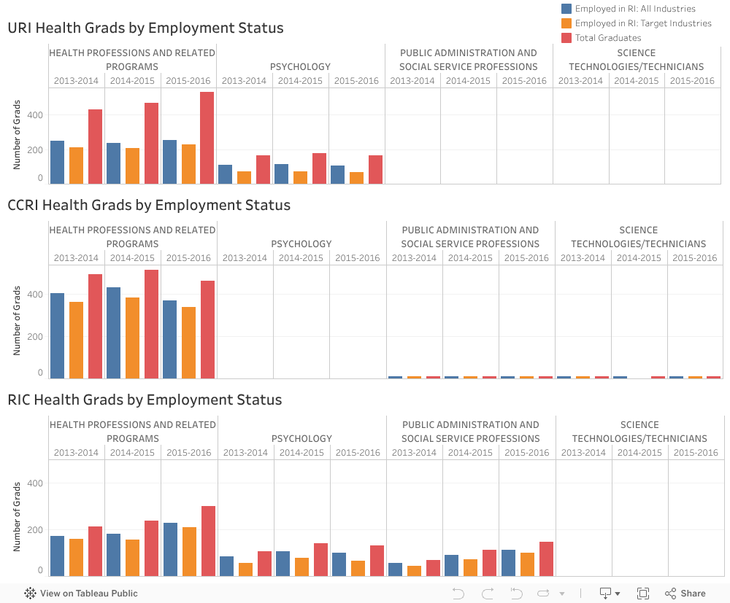Screen dimensions: 730x603
Task: Select URI Science Technologies/Technicians header
Action: point(637,60)
